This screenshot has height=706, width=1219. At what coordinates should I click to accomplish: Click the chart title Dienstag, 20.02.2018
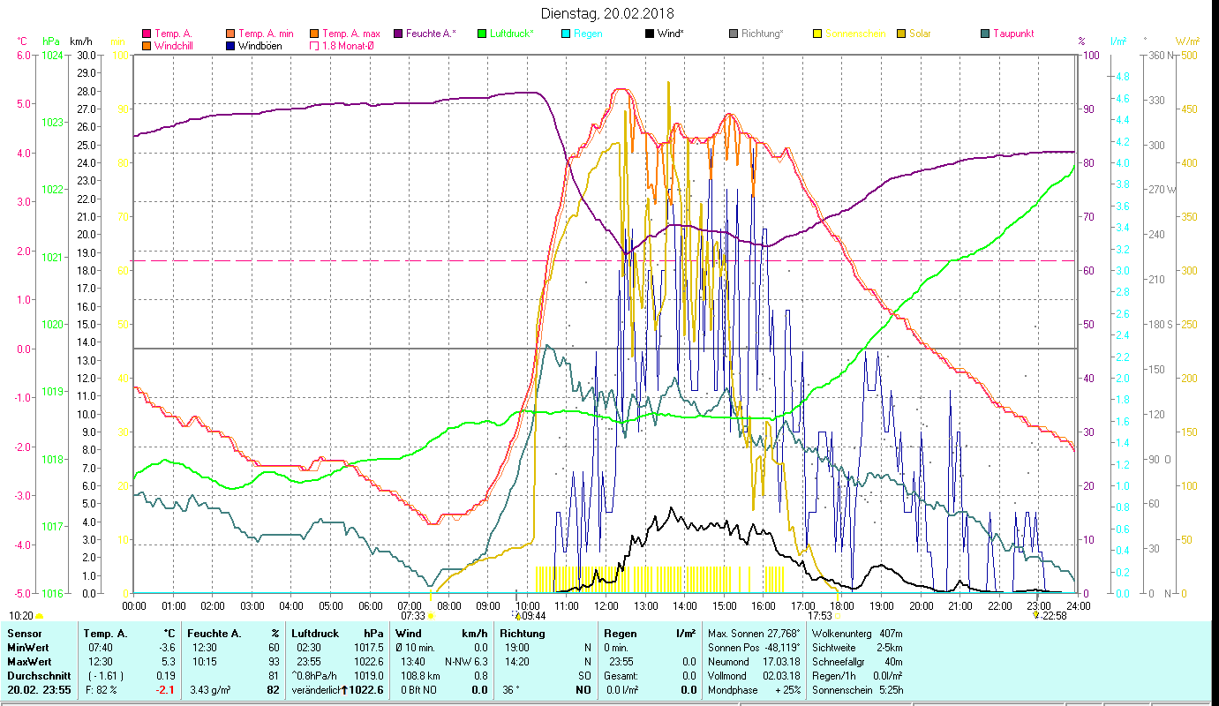tap(606, 13)
